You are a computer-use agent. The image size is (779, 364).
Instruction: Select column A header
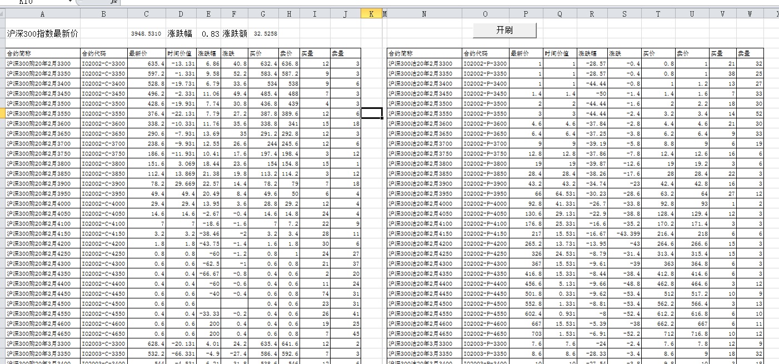42,14
